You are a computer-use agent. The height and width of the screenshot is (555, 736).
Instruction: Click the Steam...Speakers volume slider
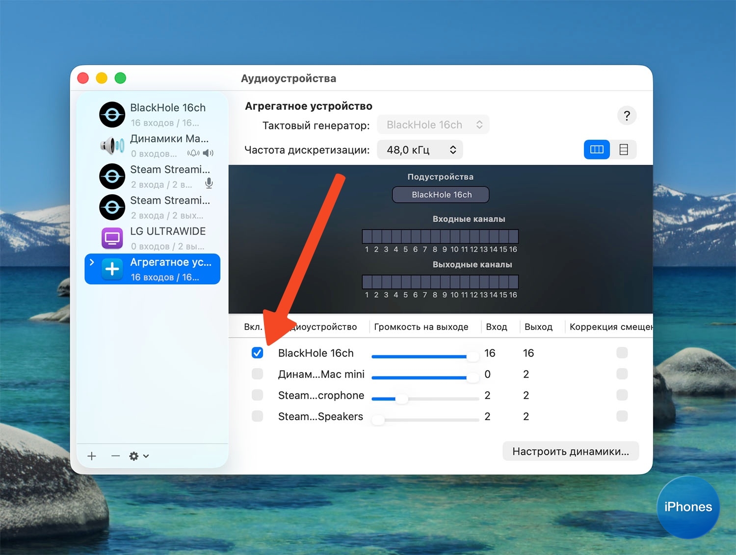point(425,420)
